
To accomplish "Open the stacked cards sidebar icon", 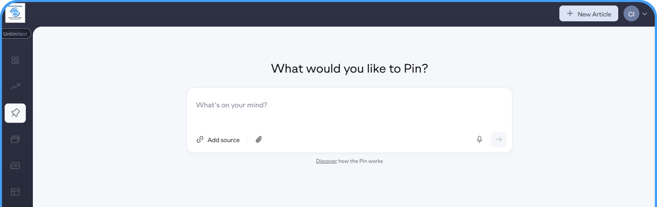I will (x=15, y=139).
